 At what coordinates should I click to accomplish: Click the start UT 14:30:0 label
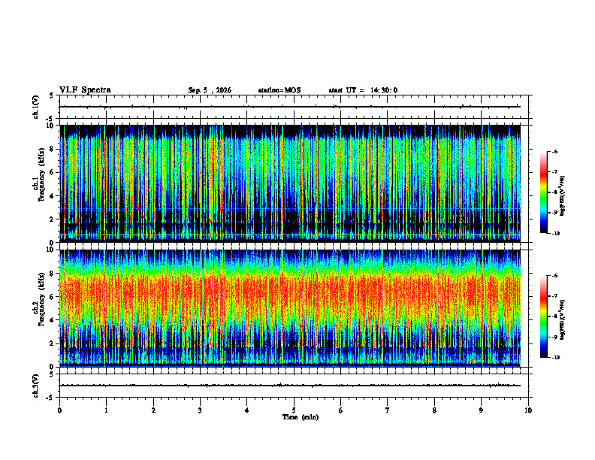[363, 90]
